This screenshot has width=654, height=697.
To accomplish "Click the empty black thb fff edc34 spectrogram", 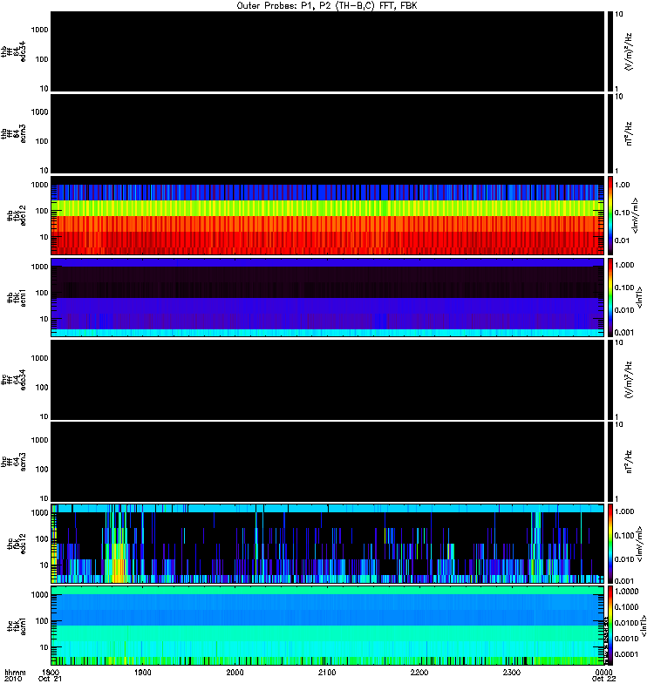I will (x=328, y=51).
